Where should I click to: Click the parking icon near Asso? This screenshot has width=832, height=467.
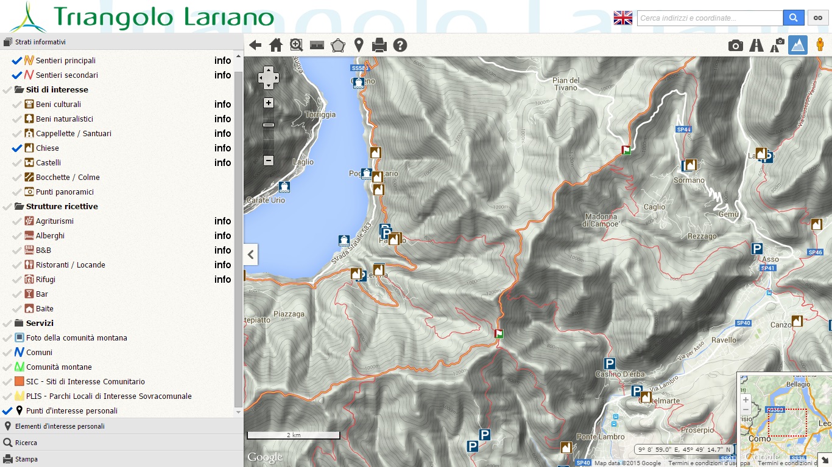756,249
